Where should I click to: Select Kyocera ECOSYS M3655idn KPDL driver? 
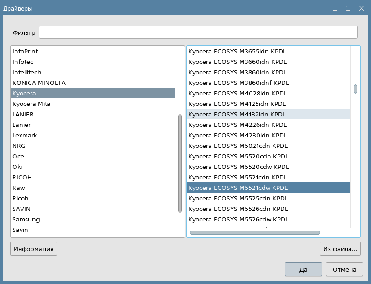tap(268, 51)
